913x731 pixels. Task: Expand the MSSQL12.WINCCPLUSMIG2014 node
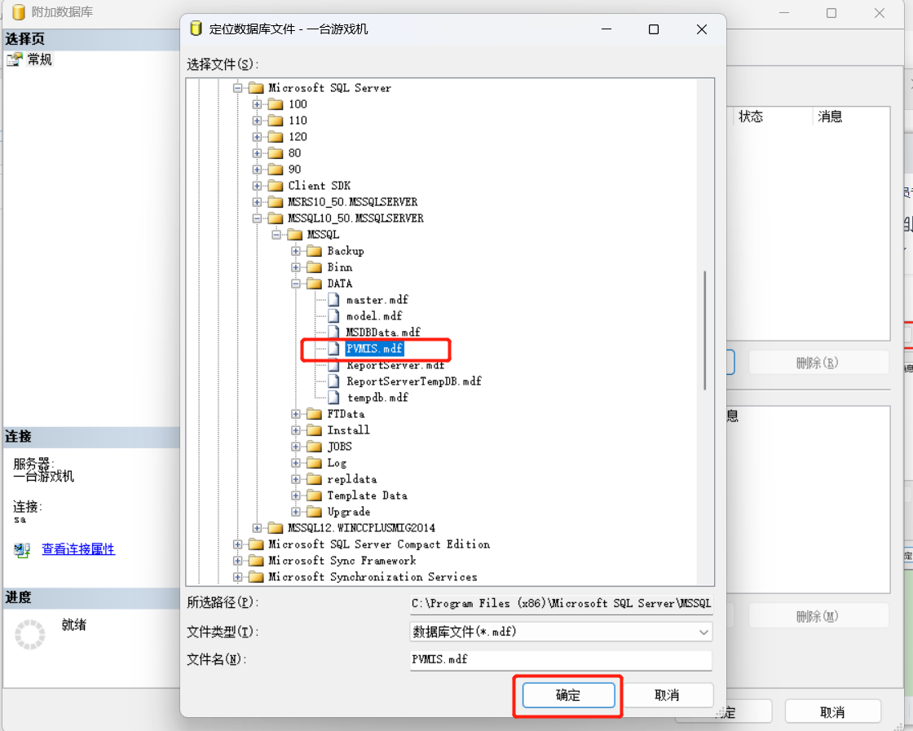click(x=258, y=528)
